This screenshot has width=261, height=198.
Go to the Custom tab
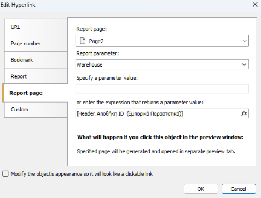tap(36, 110)
